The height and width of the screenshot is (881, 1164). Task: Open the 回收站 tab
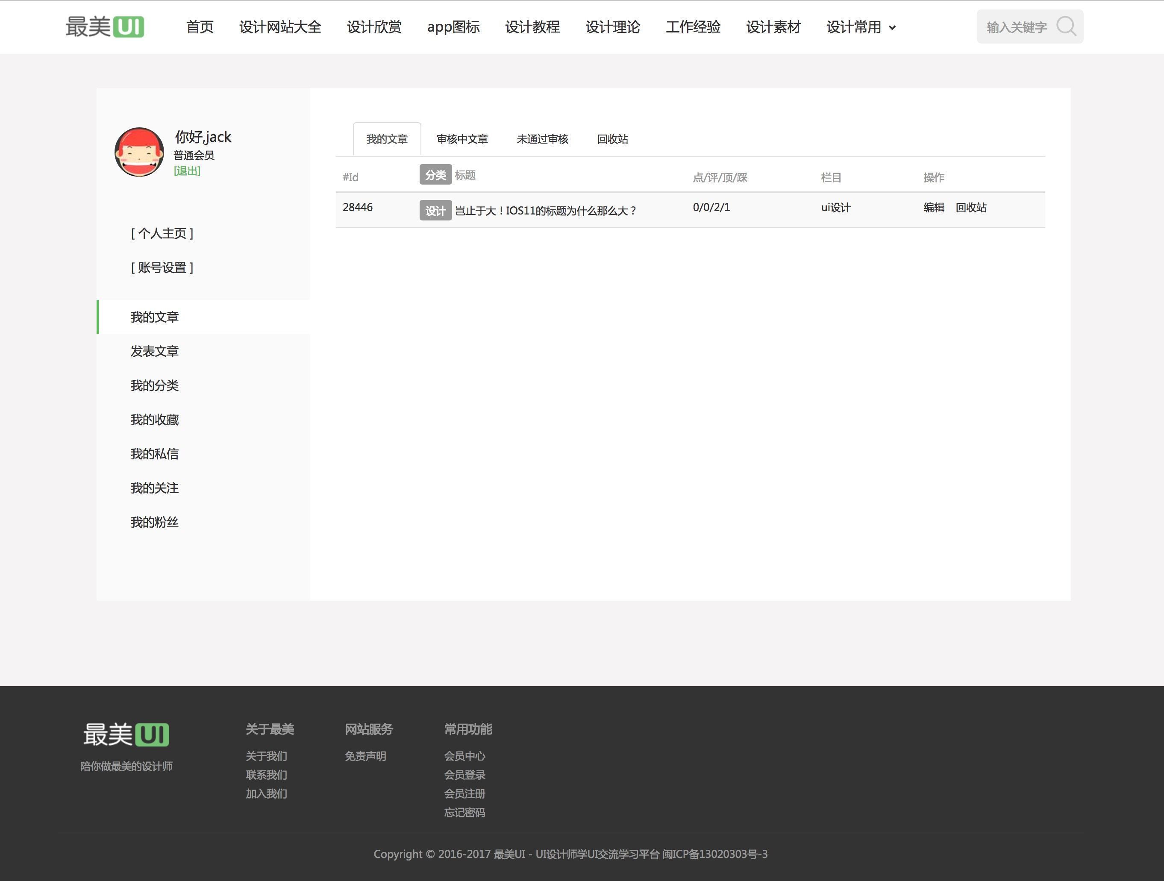[x=612, y=139]
